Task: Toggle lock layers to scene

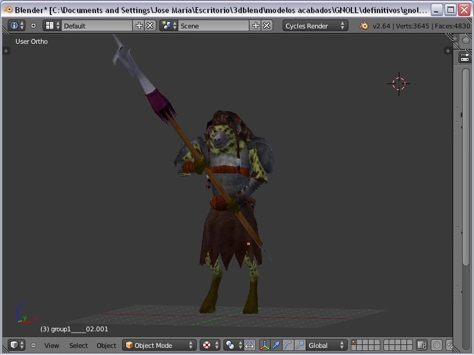Action: (422, 345)
